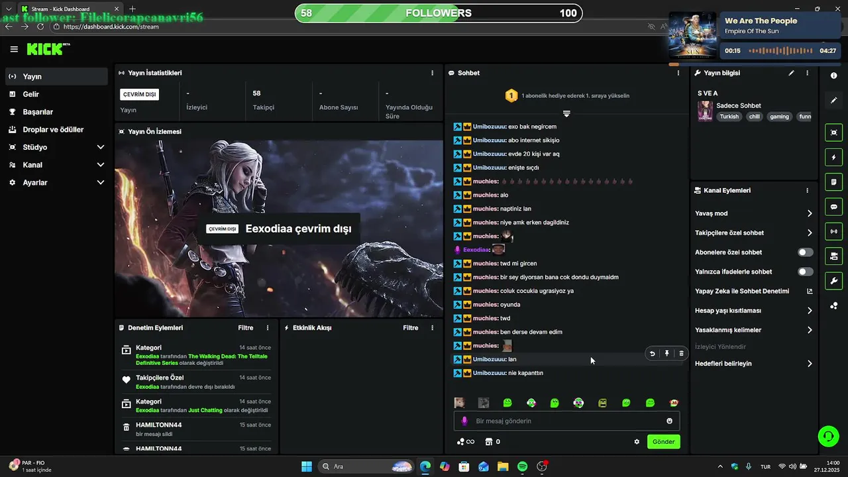The width and height of the screenshot is (848, 477).
Task: Click the green support headset button
Action: point(827,436)
